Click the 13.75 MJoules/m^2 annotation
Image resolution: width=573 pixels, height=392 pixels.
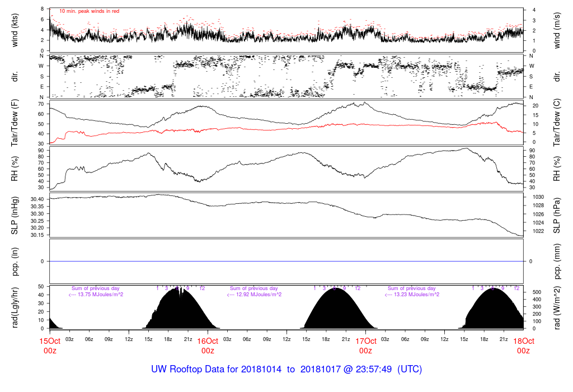click(96, 295)
